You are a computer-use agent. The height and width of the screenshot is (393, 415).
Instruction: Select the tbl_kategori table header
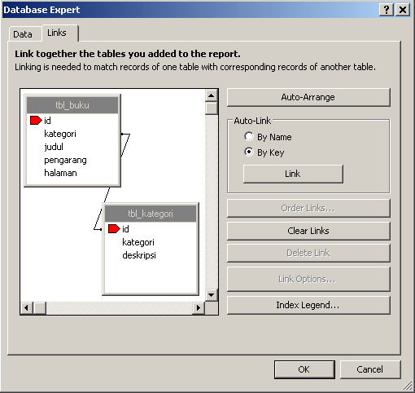151,214
